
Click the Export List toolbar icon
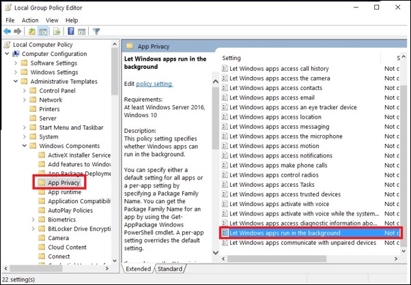tap(57, 31)
